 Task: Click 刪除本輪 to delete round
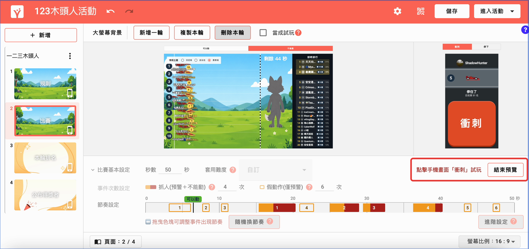[x=233, y=33]
